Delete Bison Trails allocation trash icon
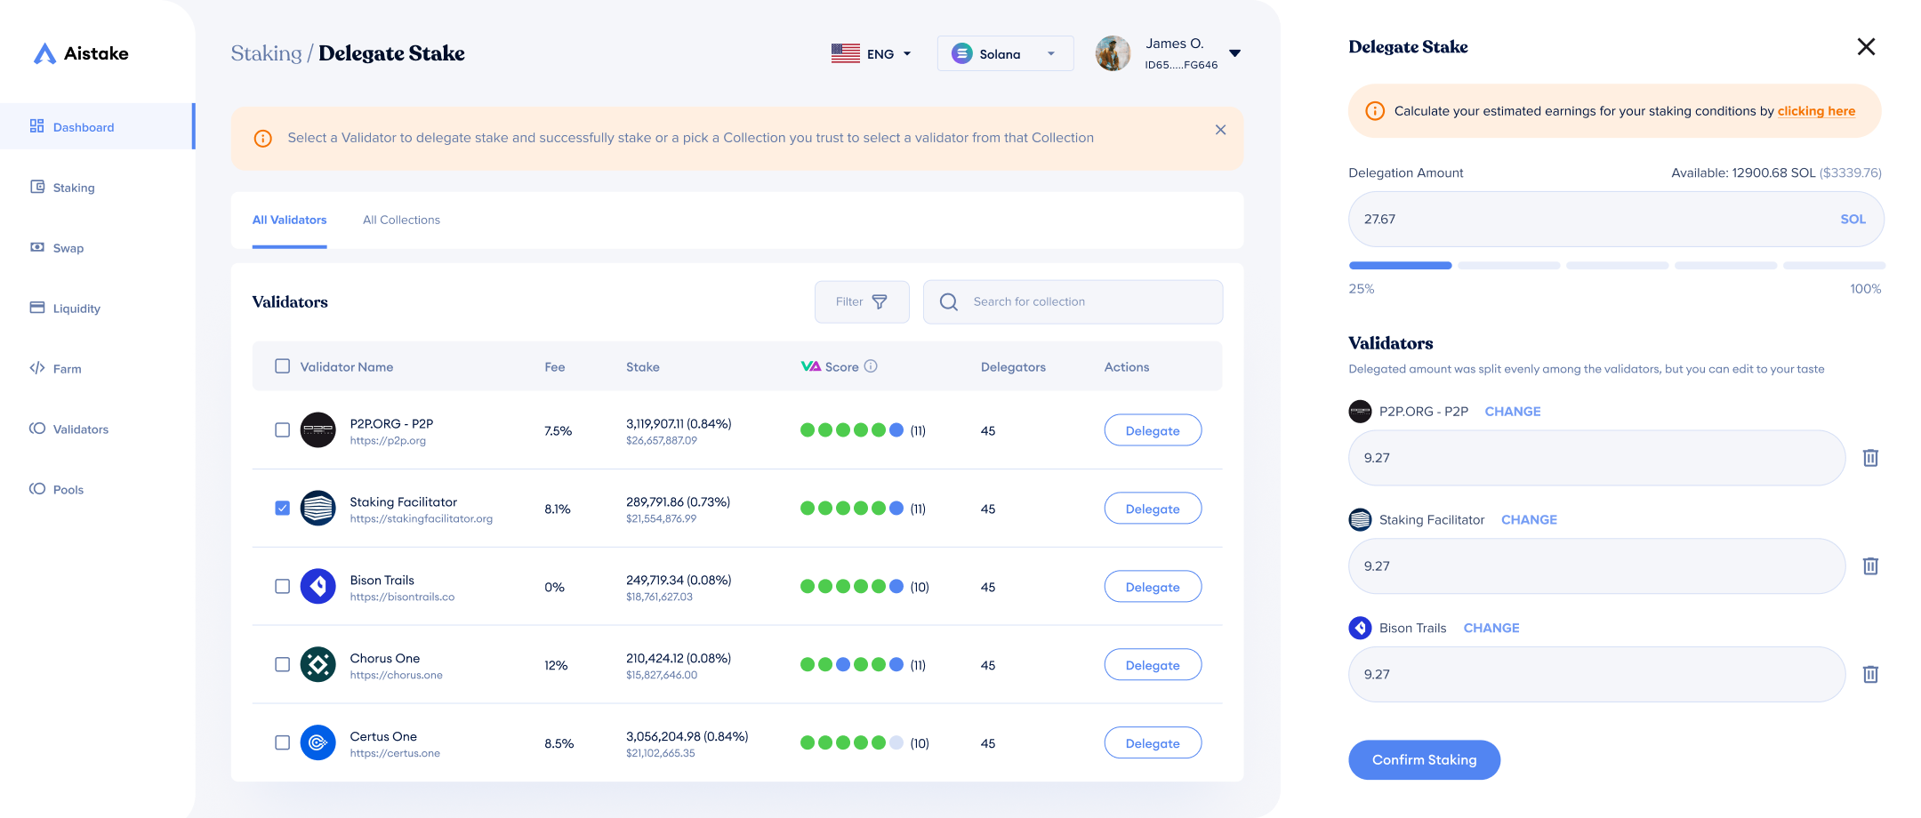The width and height of the screenshot is (1921, 818). pos(1870,675)
